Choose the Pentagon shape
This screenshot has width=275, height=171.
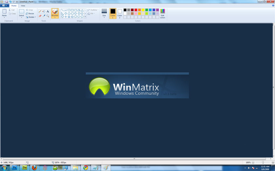click(69, 14)
